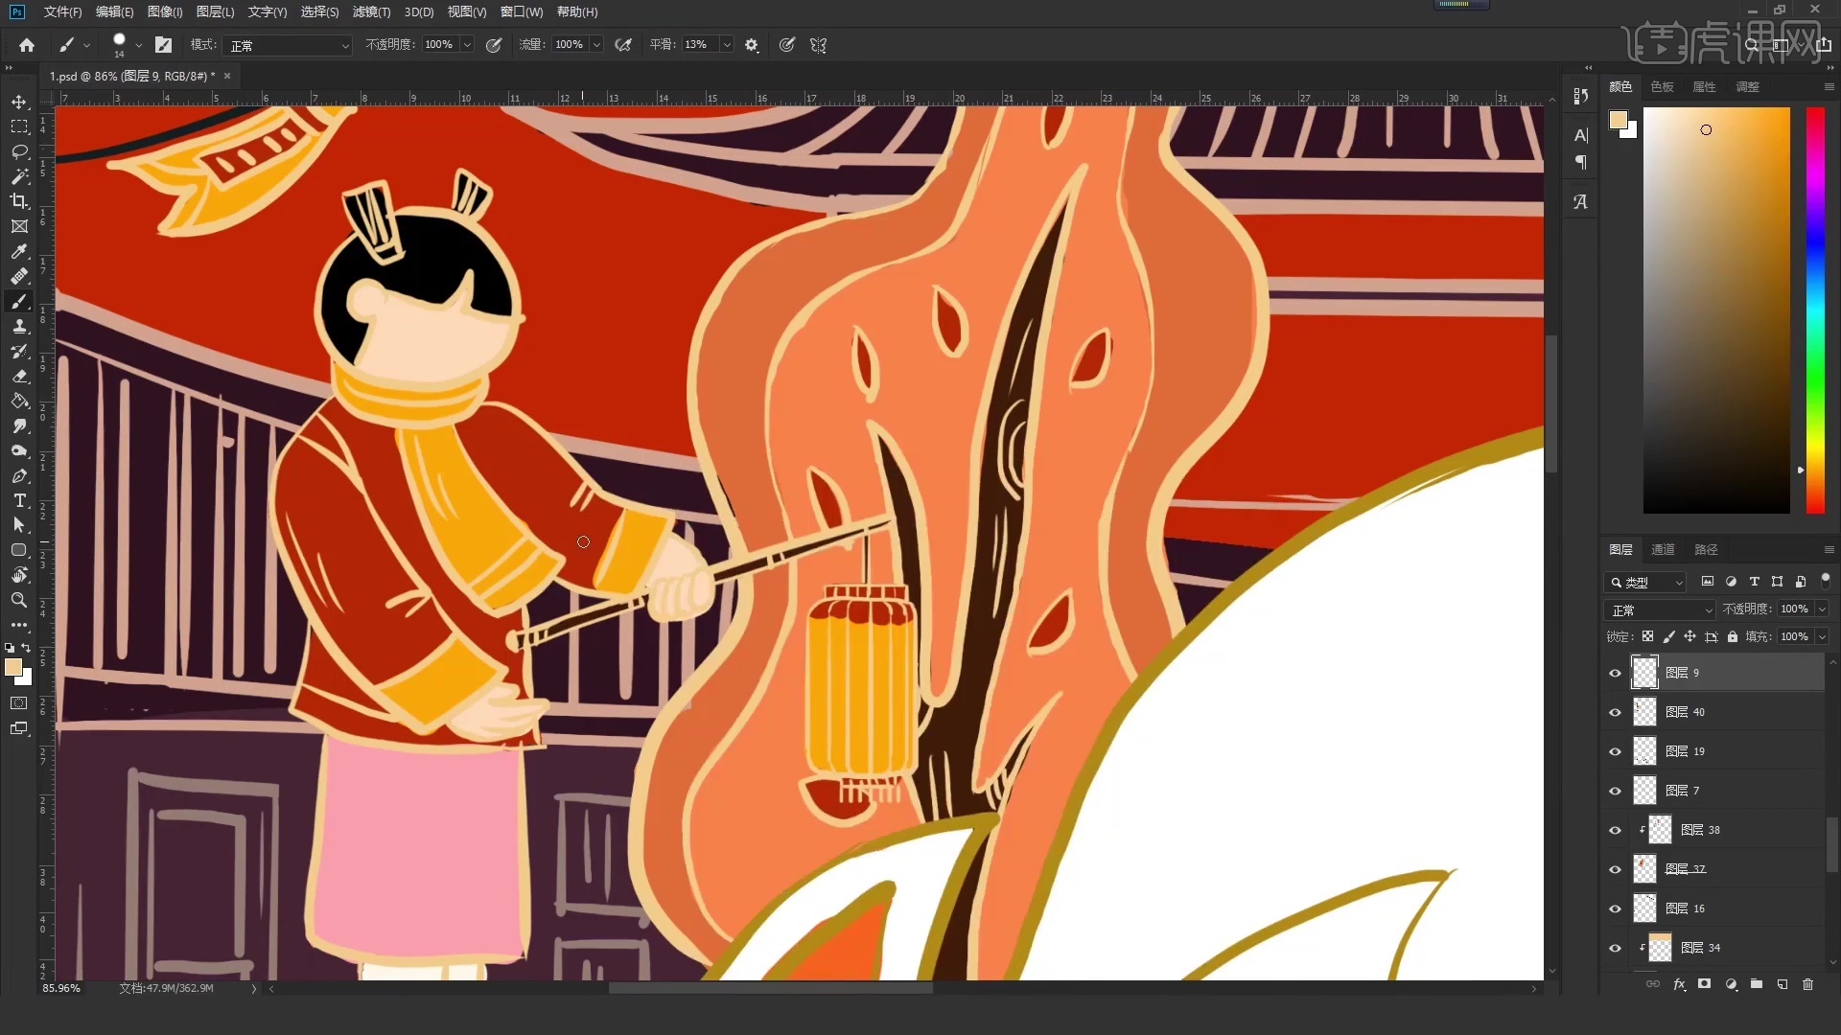Select the Clone Stamp tool
Viewport: 1841px width, 1035px height.
pyautogui.click(x=19, y=326)
